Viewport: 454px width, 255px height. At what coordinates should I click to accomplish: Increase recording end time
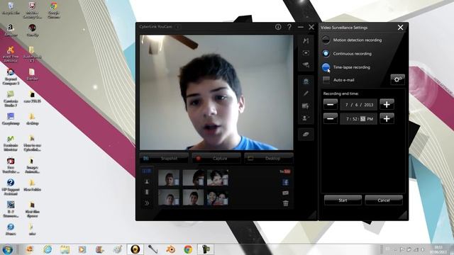[387, 118]
